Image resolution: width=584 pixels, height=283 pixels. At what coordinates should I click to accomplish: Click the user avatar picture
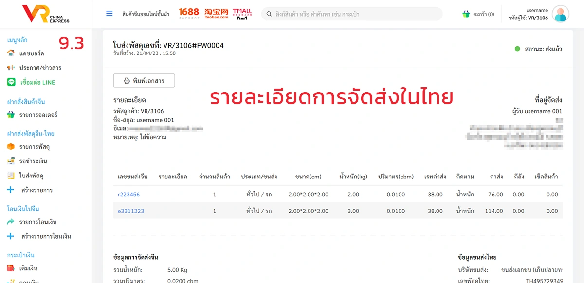[561, 14]
